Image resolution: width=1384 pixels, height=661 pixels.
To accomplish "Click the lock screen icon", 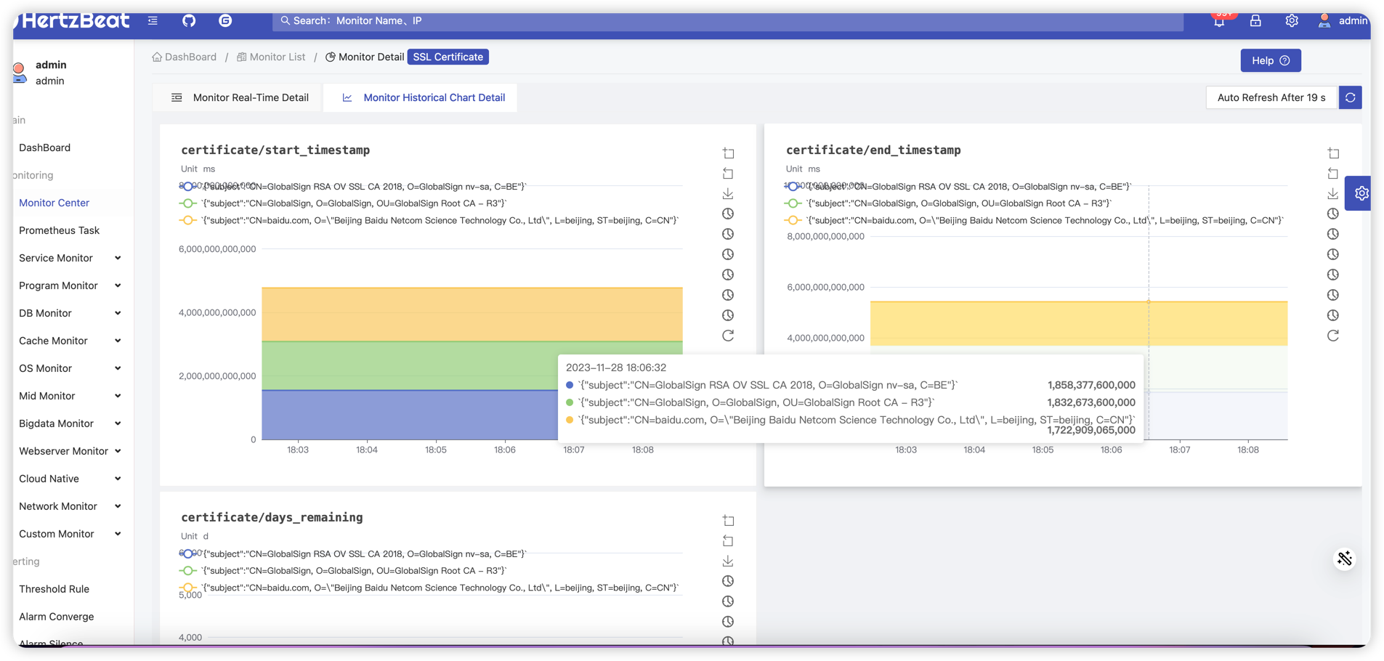I will coord(1255,21).
